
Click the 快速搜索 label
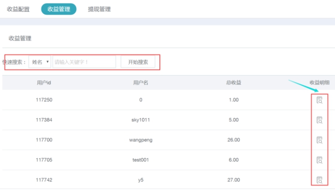[14, 62]
